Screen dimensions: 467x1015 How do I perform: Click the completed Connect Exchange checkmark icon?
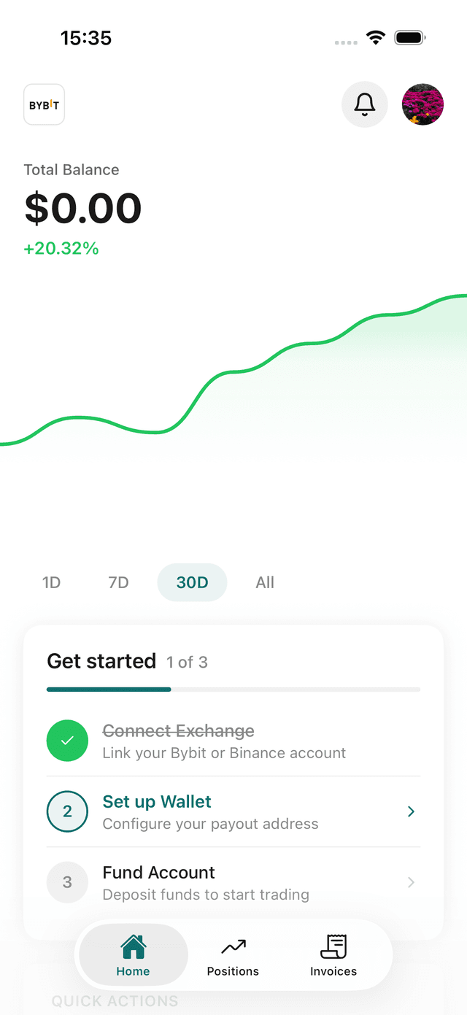[x=67, y=741]
